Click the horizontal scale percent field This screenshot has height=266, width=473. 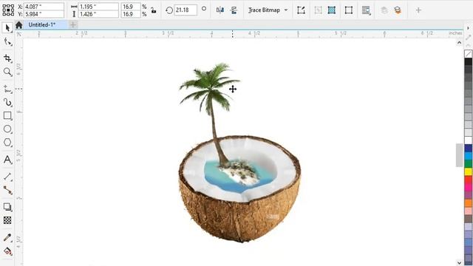click(x=131, y=7)
